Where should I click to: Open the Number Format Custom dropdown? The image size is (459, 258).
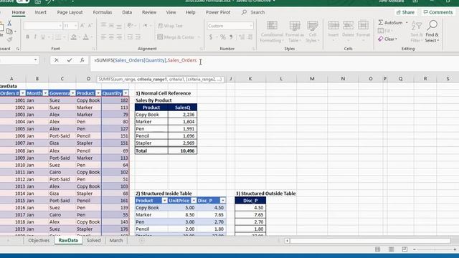click(x=251, y=26)
